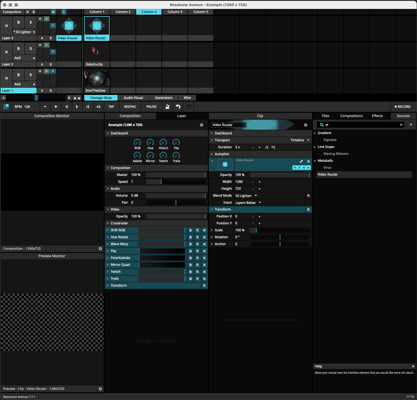Clear the sources search field
417x400 pixels.
point(401,125)
